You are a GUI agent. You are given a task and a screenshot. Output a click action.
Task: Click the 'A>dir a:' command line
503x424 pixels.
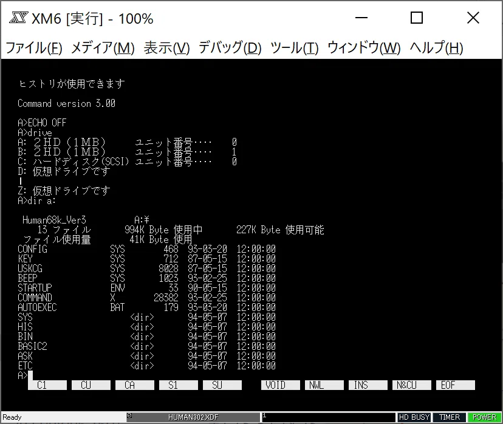click(37, 201)
